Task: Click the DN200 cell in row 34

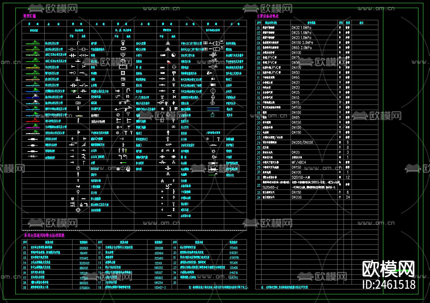Action: click(x=296, y=197)
